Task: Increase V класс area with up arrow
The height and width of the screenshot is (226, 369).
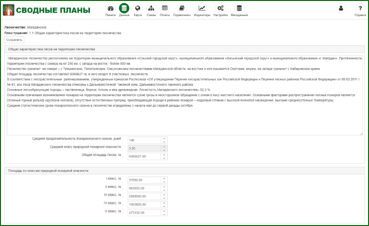Action: 164,211
